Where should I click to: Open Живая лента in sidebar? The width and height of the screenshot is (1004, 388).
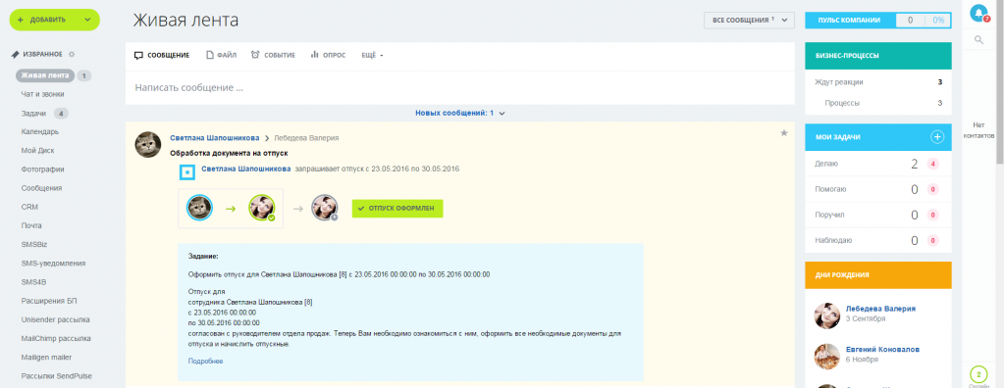pos(45,75)
